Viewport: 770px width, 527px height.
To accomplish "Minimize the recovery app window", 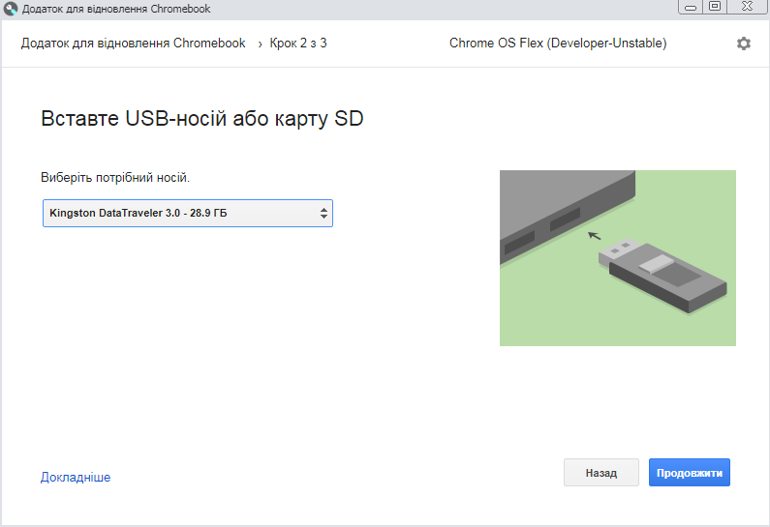I will pyautogui.click(x=691, y=8).
